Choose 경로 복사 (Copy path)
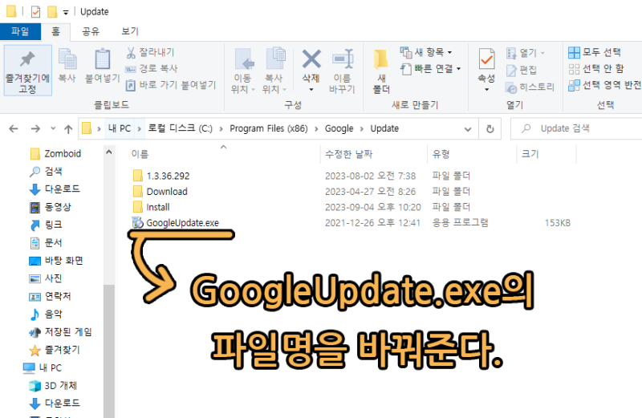This screenshot has height=418, width=642. coord(152,69)
